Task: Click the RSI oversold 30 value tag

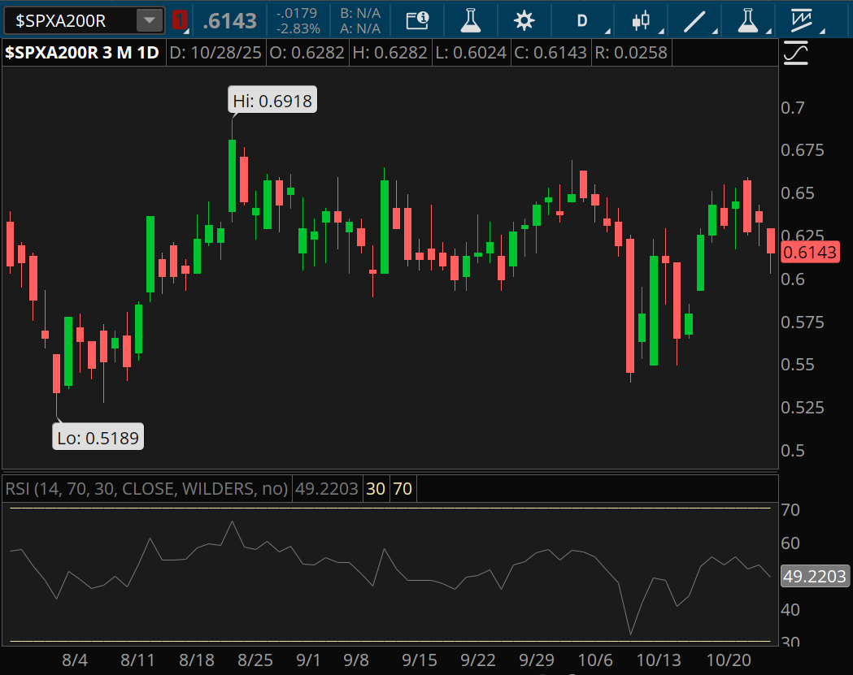Action: pos(376,489)
